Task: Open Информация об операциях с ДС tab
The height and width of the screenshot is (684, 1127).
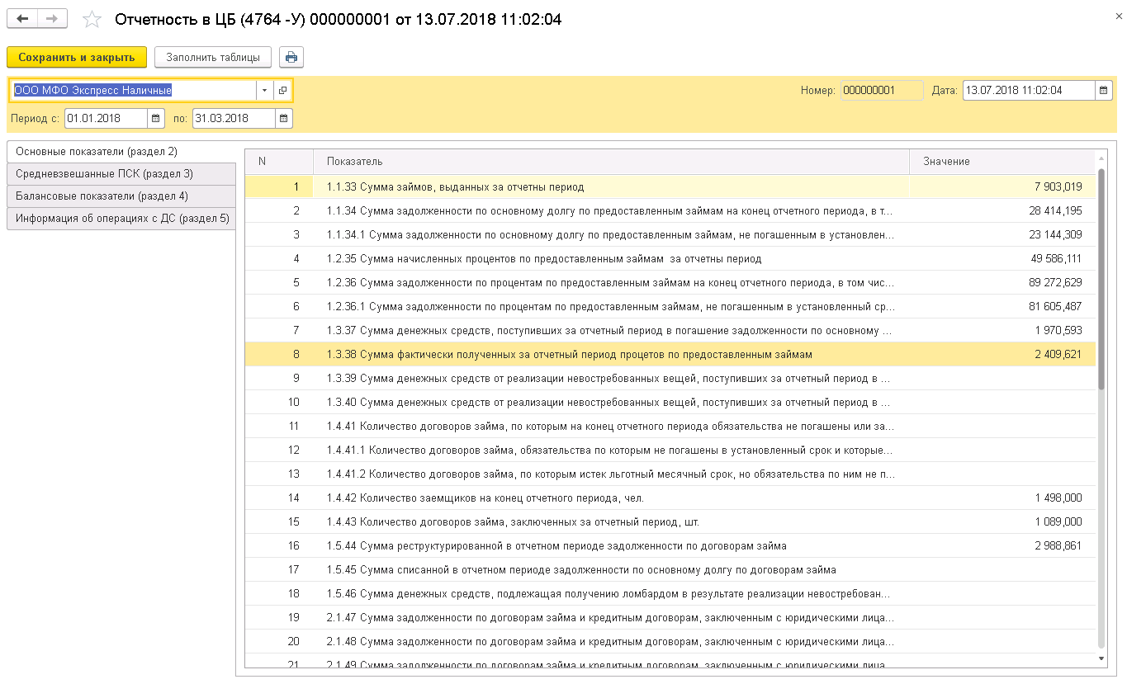Action: pyautogui.click(x=121, y=219)
